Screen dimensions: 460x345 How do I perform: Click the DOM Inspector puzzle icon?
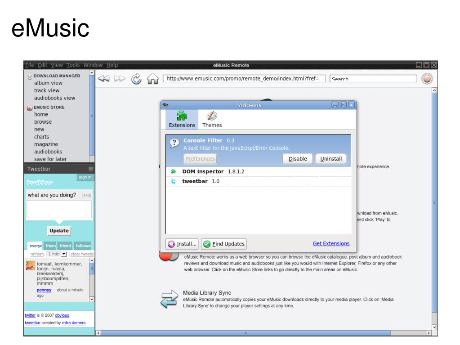pos(174,171)
